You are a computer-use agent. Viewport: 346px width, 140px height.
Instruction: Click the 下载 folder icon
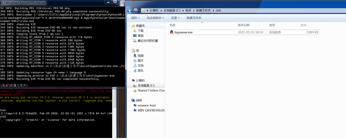pos(135,31)
